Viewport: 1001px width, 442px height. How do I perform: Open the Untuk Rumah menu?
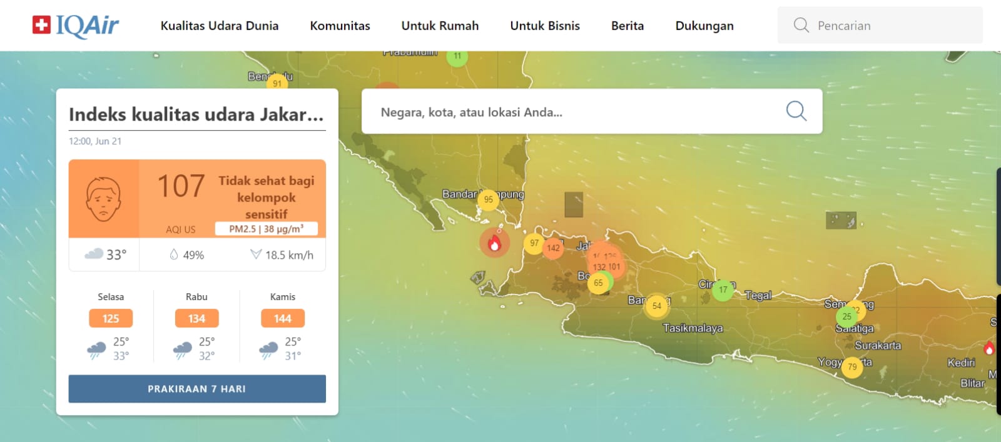(440, 26)
